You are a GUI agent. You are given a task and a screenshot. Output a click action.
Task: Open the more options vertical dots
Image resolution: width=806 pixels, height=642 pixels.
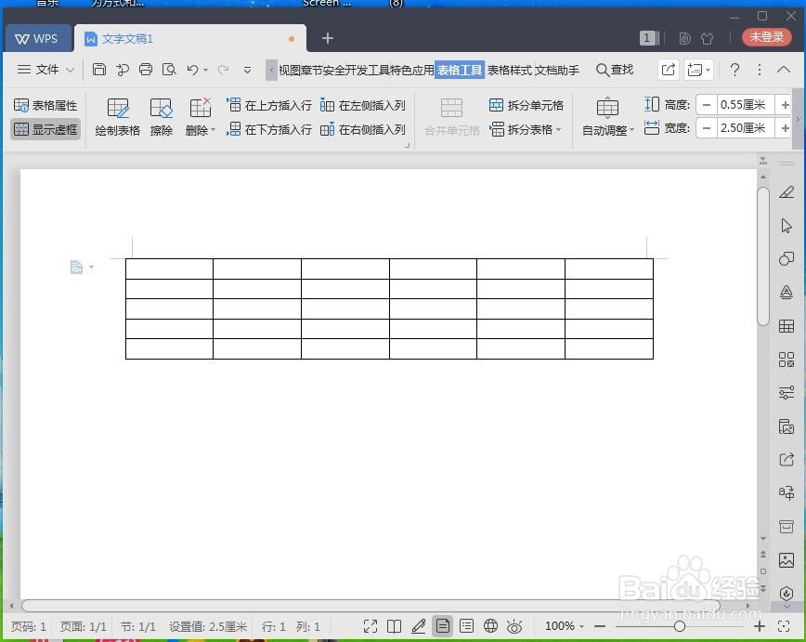point(760,70)
